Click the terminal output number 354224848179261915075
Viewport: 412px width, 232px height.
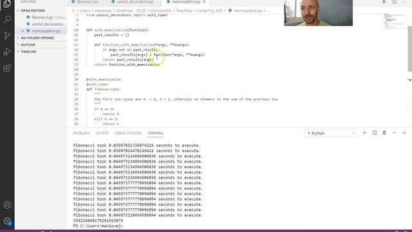pos(98,220)
